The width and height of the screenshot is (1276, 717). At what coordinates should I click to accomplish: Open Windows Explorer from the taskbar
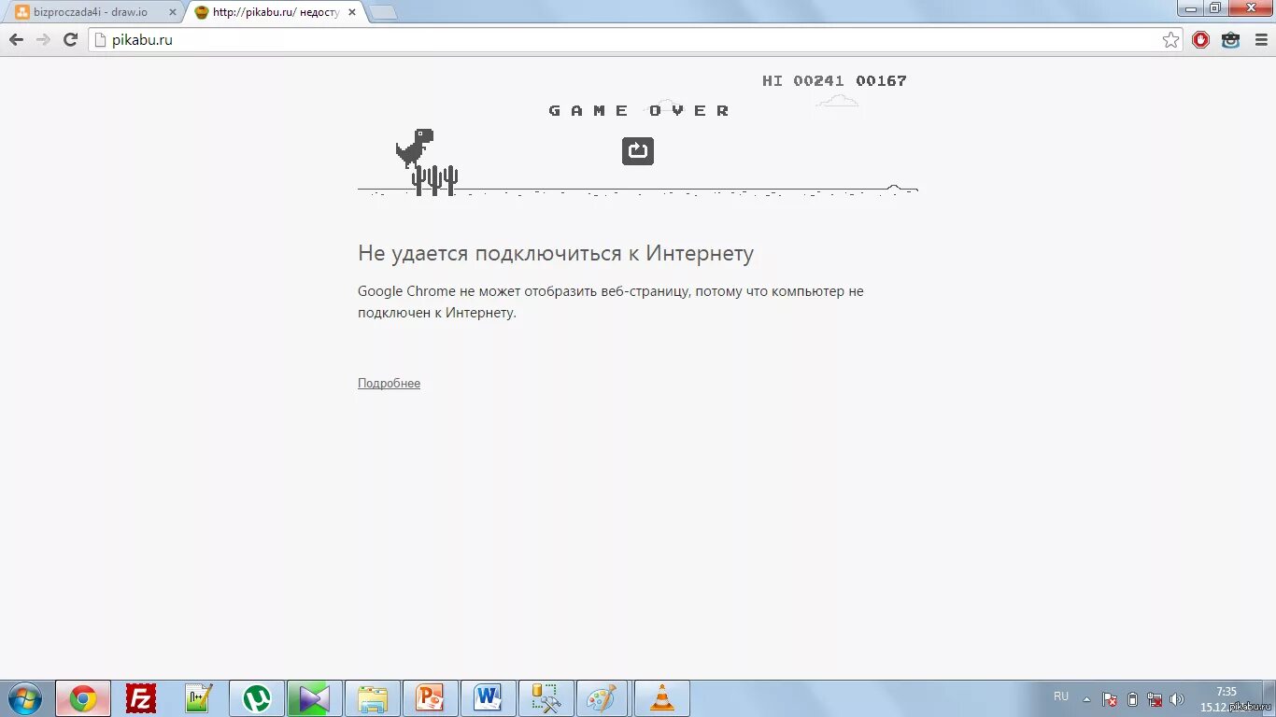(x=373, y=698)
